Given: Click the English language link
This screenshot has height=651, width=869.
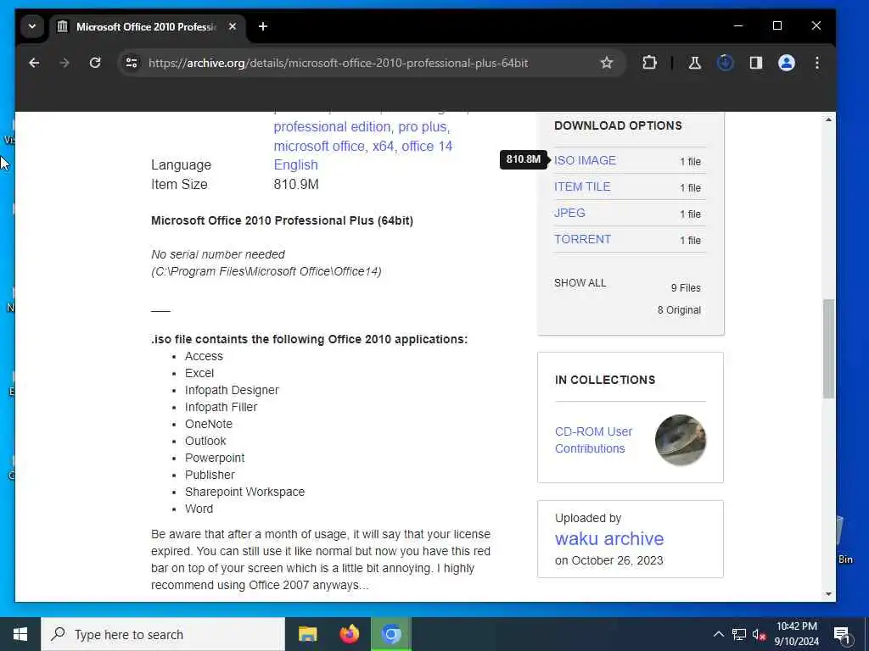Looking at the screenshot, I should click(296, 165).
